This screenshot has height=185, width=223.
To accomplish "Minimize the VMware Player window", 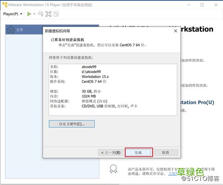I will pos(189,5).
